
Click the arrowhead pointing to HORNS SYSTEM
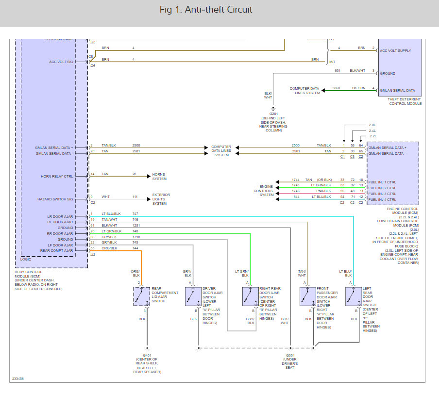tap(149, 176)
